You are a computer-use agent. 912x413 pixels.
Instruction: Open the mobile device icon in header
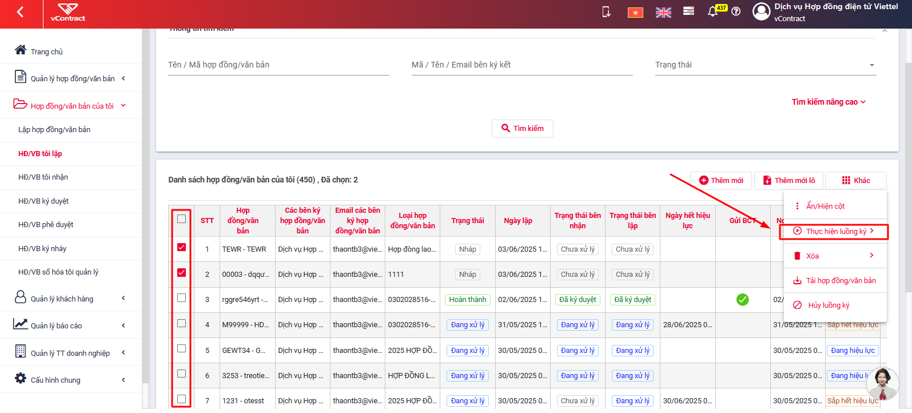click(607, 11)
